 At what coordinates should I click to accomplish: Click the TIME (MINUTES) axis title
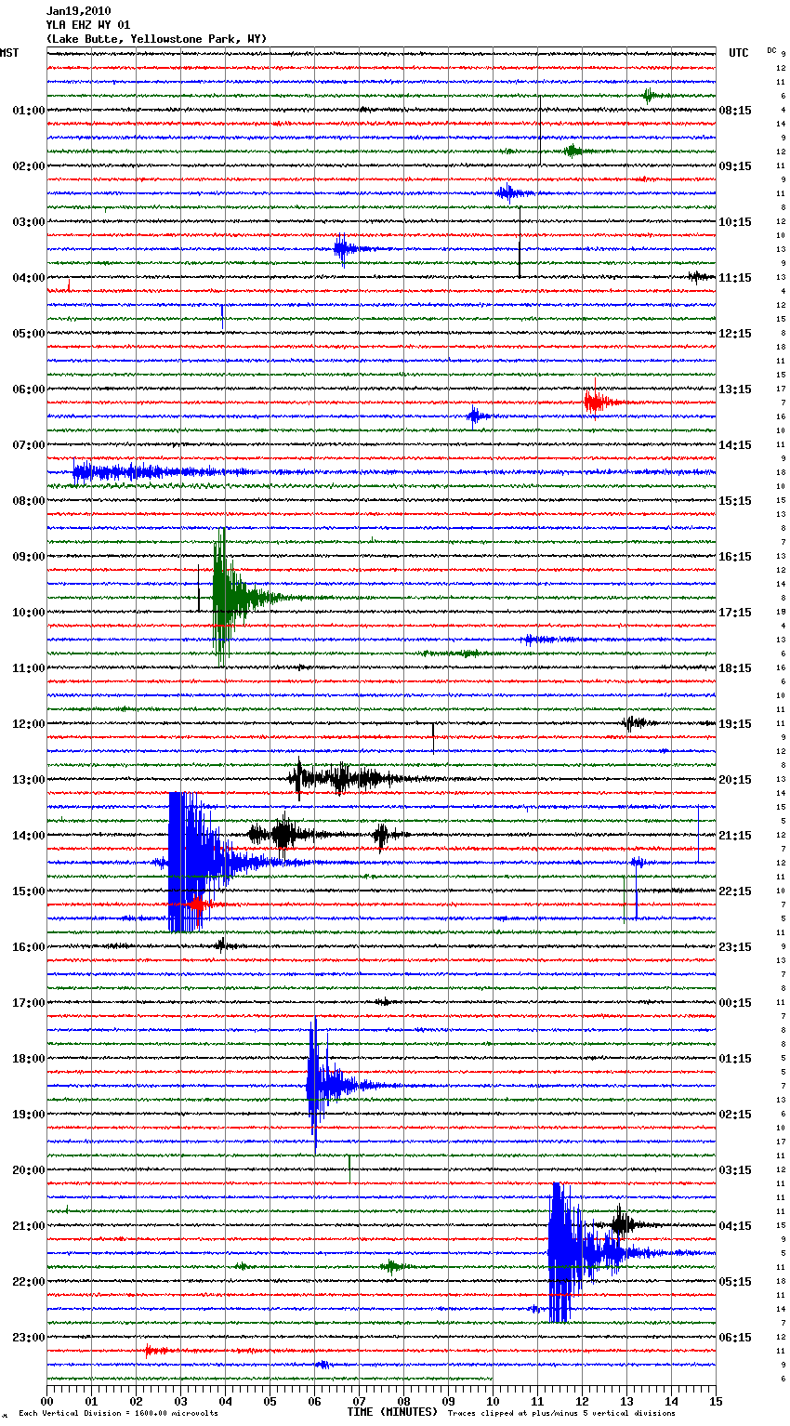pyautogui.click(x=392, y=1412)
